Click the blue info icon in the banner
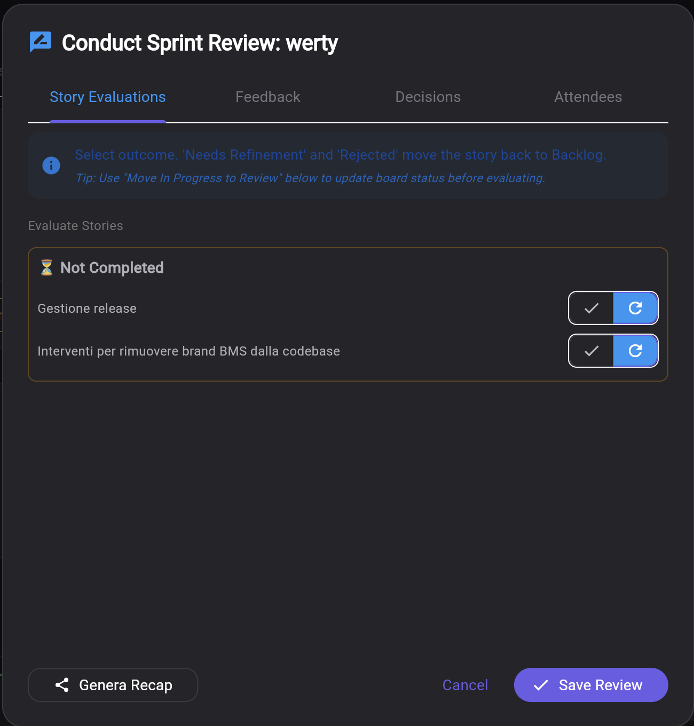Viewport: 694px width, 726px height. coord(51,165)
